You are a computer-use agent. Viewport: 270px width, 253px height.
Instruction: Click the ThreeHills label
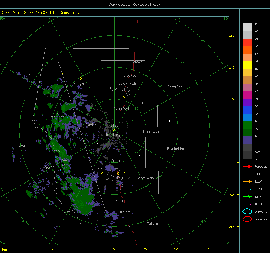151,131
